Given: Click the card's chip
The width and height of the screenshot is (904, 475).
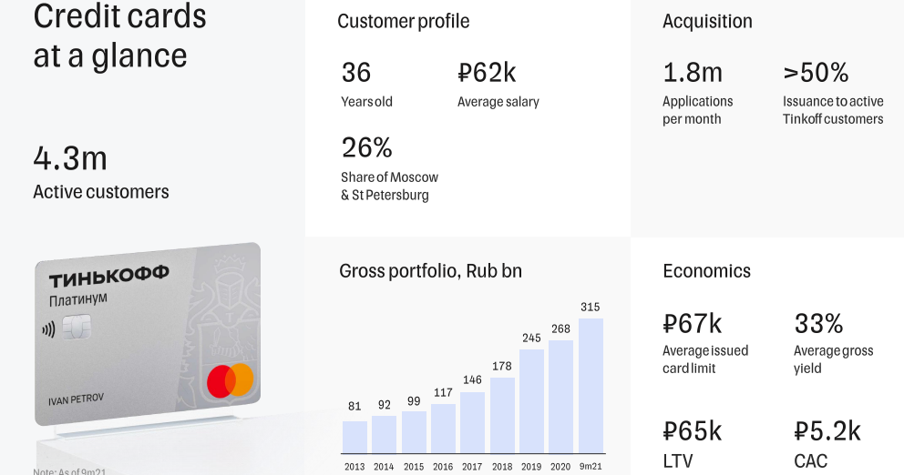Looking at the screenshot, I should 76,327.
